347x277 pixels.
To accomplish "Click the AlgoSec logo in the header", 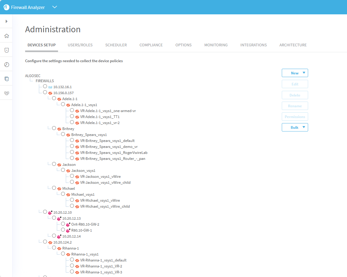I will 6,7.
